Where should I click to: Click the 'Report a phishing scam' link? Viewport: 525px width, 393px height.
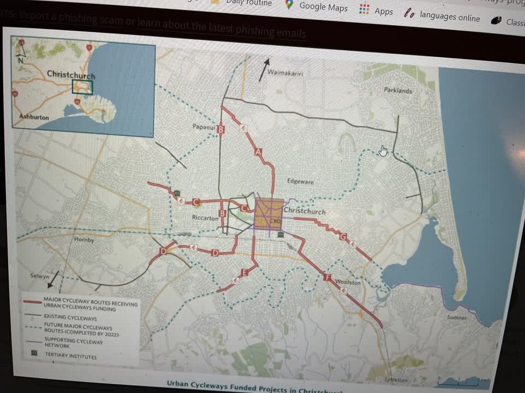(x=71, y=18)
